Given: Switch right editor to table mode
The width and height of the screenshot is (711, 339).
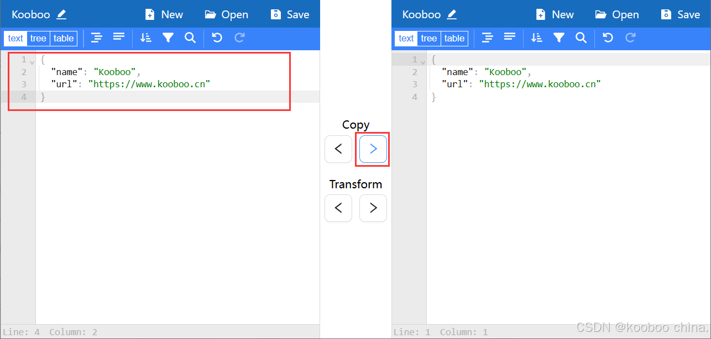Looking at the screenshot, I should tap(454, 38).
